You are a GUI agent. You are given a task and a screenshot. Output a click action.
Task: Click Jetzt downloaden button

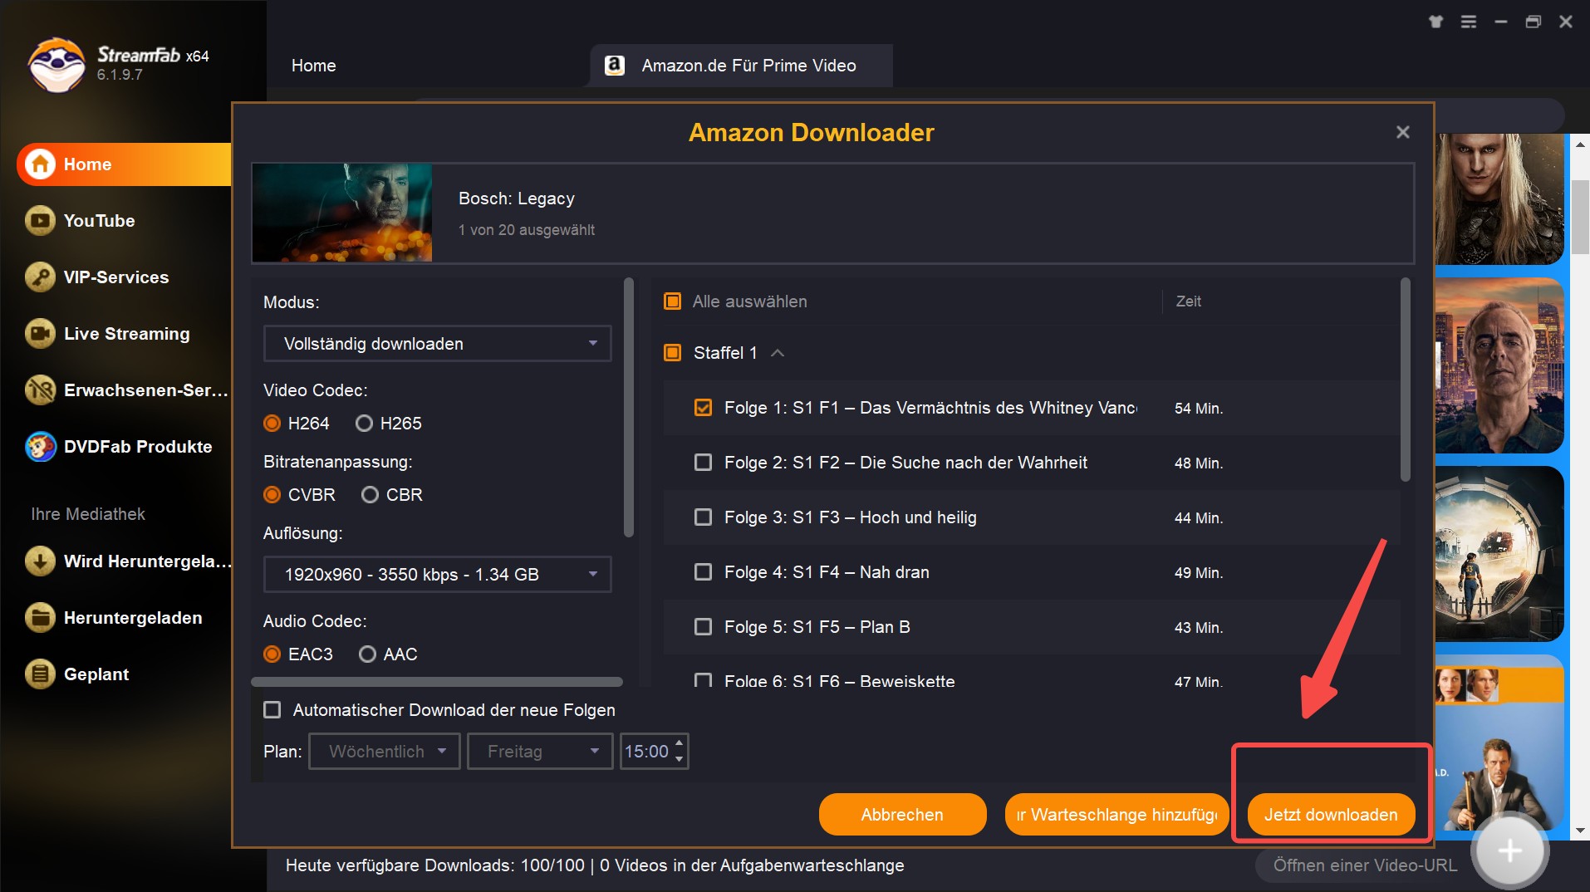click(x=1331, y=815)
